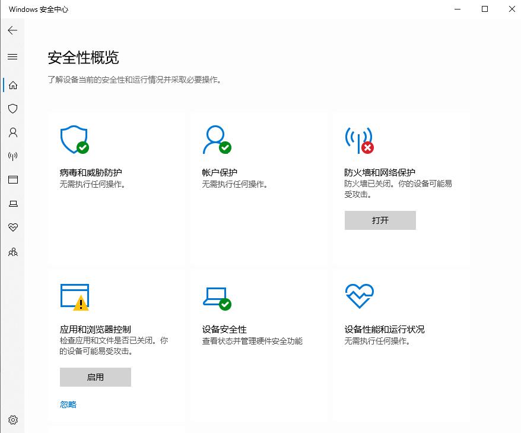
Task: Open 防火墙和网络保护 from the sidebar signal icon
Action: click(x=12, y=156)
